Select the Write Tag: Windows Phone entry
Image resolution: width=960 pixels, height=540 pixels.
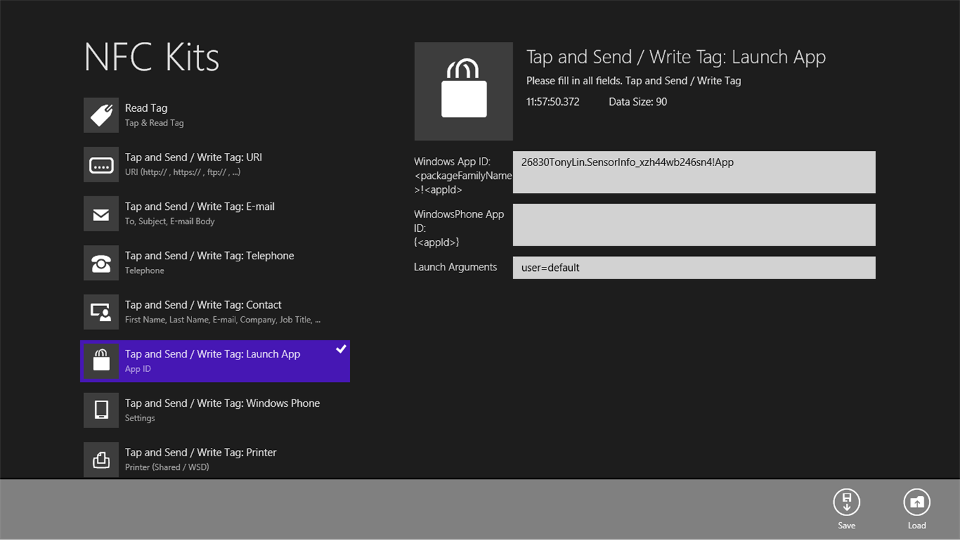[206, 410]
